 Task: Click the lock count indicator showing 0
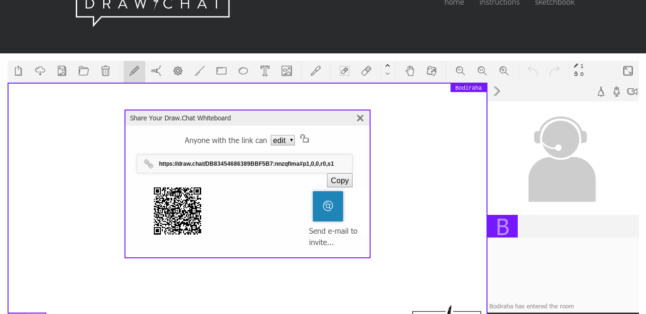click(x=578, y=74)
